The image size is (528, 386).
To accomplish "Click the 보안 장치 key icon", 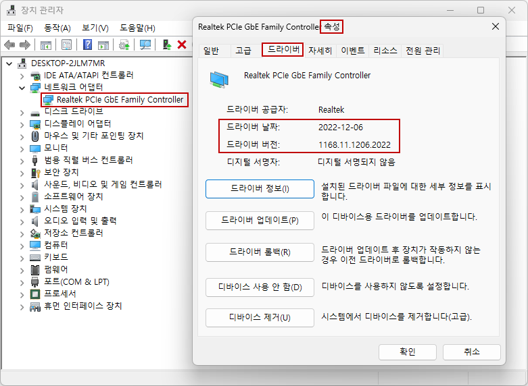I will pyautogui.click(x=35, y=173).
